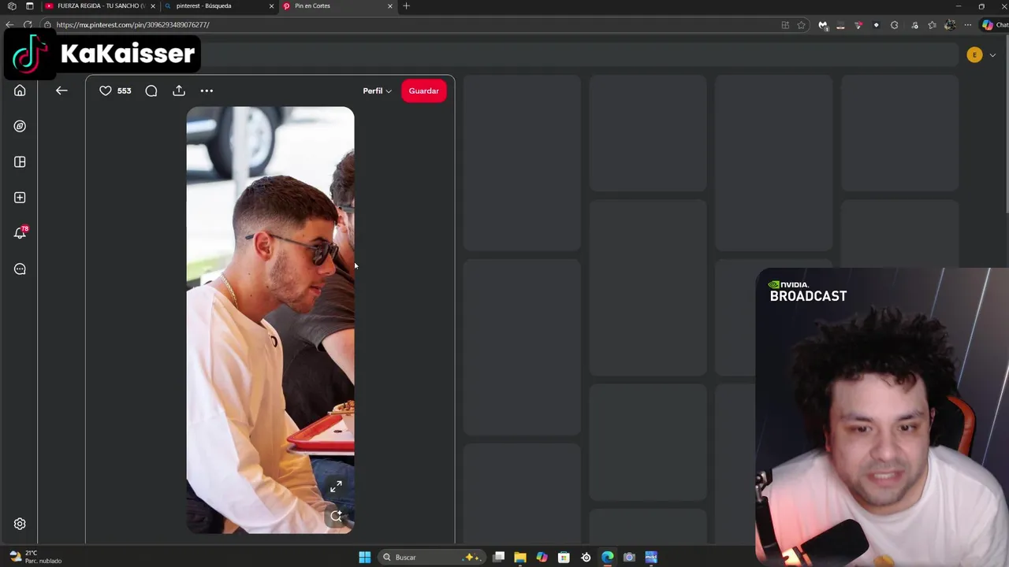
Task: Open the messages chat bubble icon
Action: 20,269
